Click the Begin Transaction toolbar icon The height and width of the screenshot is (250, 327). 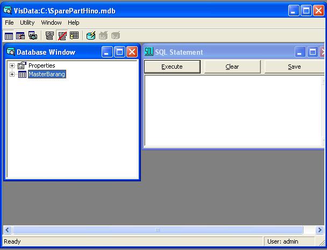[91, 36]
